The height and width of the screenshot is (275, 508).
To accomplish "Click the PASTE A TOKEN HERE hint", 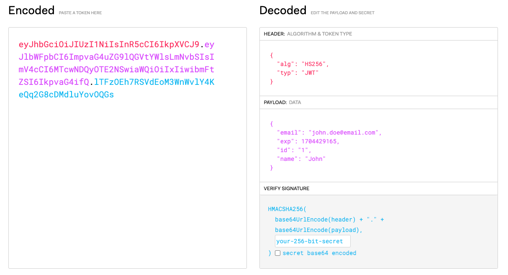I will point(80,13).
